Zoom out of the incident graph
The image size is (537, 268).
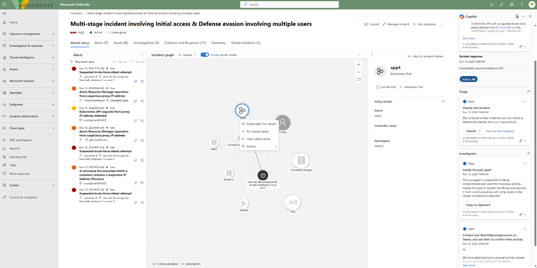(x=359, y=72)
